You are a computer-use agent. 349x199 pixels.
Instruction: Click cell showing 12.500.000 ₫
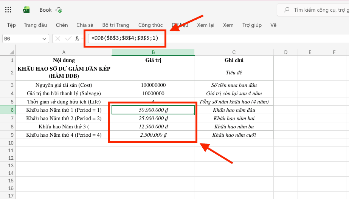(x=153, y=126)
